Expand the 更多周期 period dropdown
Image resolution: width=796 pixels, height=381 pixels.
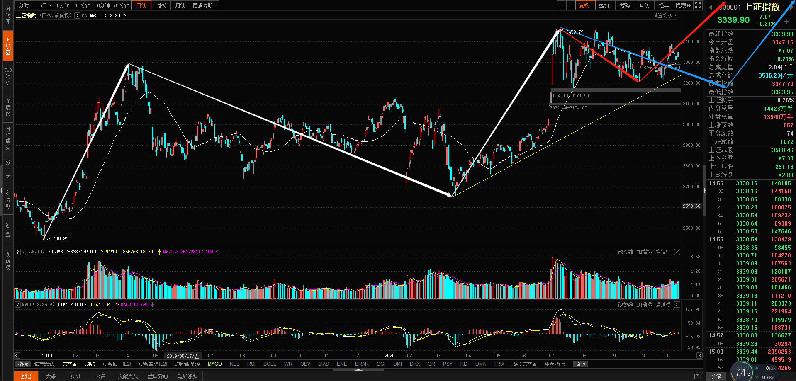205,5
